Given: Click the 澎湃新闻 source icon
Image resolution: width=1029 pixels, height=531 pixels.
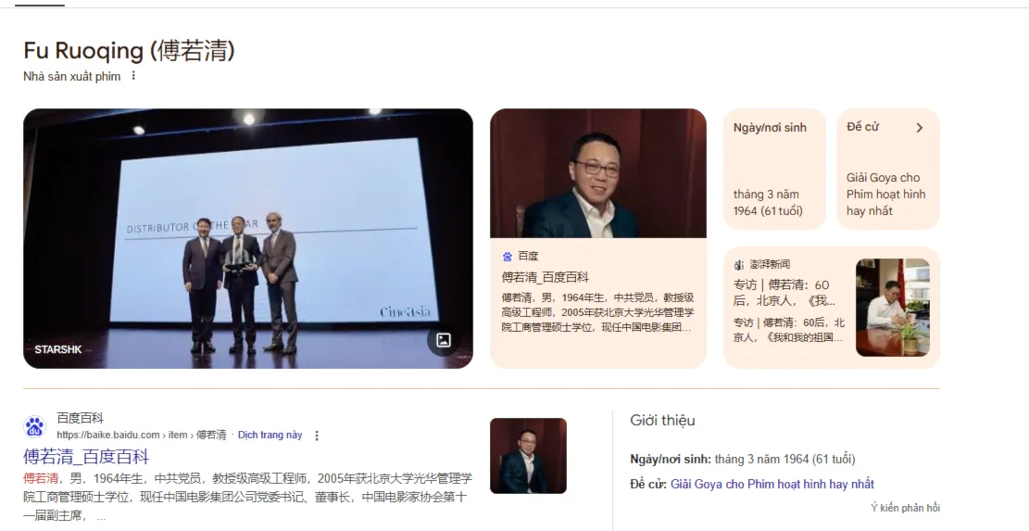Looking at the screenshot, I should [x=739, y=264].
